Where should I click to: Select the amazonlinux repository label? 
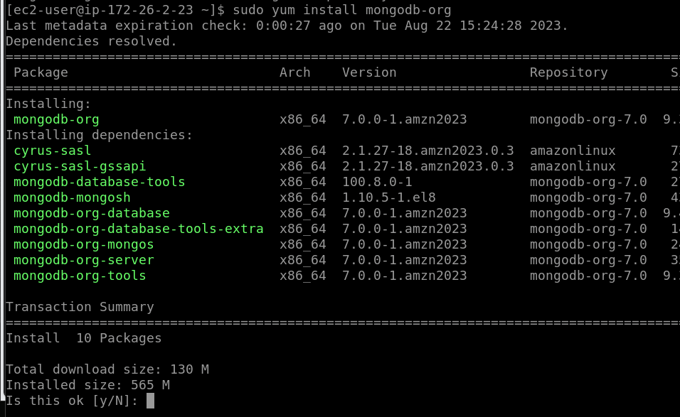[x=568, y=150]
